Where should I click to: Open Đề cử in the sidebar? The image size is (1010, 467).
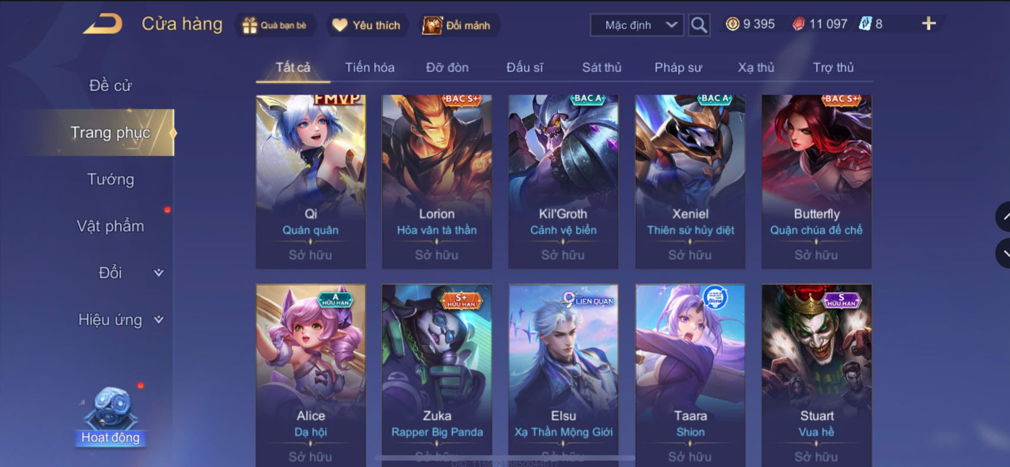point(110,85)
